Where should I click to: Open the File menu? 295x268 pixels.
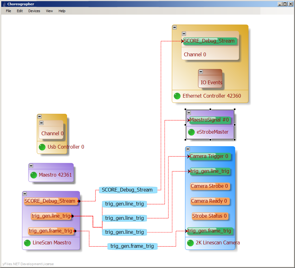[x=8, y=11]
